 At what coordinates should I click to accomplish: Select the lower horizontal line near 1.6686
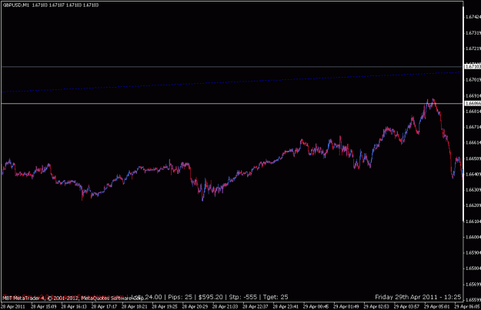(232, 104)
